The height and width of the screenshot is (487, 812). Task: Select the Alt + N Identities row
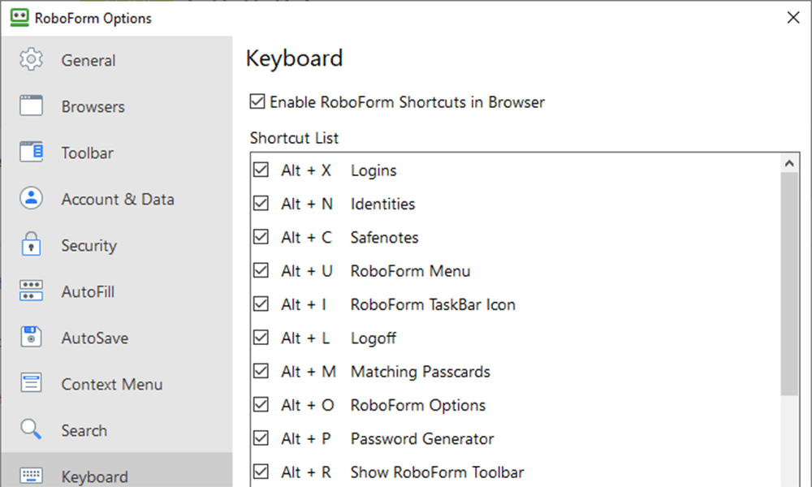516,204
